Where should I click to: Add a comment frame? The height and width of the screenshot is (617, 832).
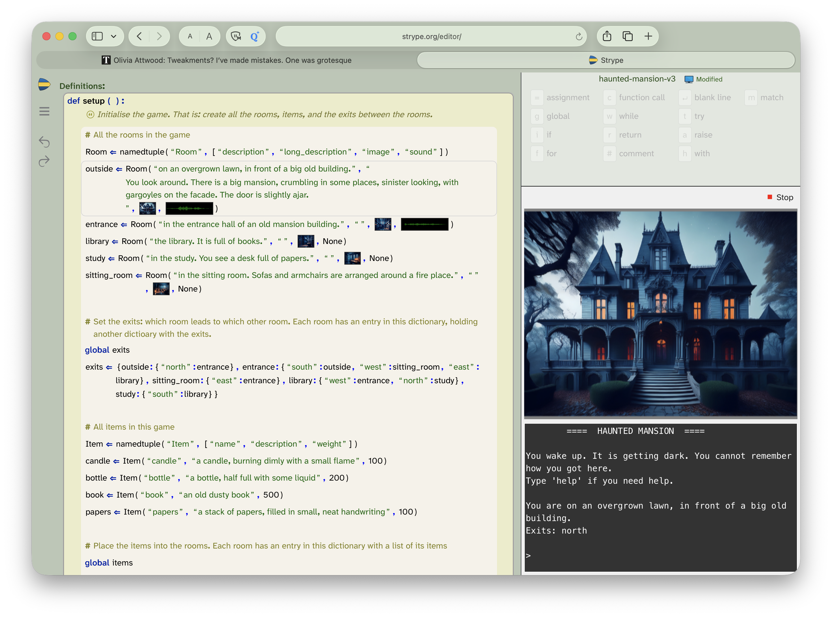[629, 153]
